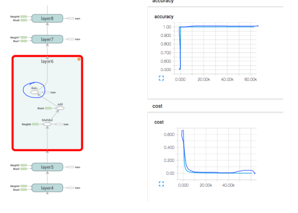
Task: Collapse the cost section header
Action: click(x=157, y=106)
